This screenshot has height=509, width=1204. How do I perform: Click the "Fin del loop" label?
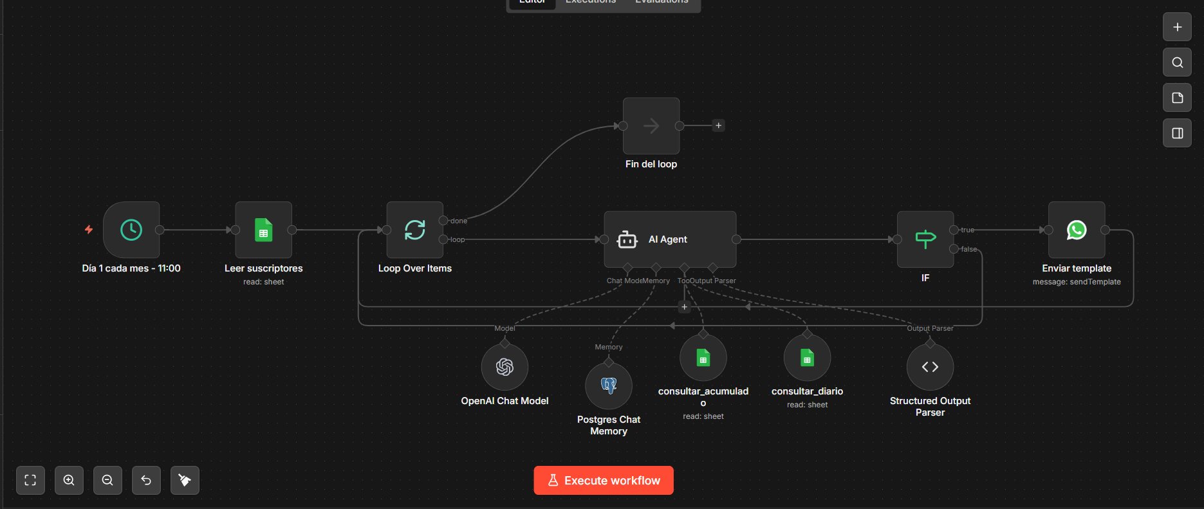pyautogui.click(x=651, y=164)
